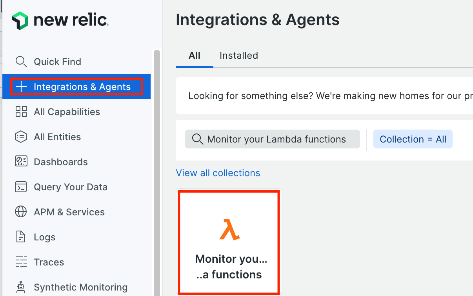Click the Logs document icon

coord(21,237)
